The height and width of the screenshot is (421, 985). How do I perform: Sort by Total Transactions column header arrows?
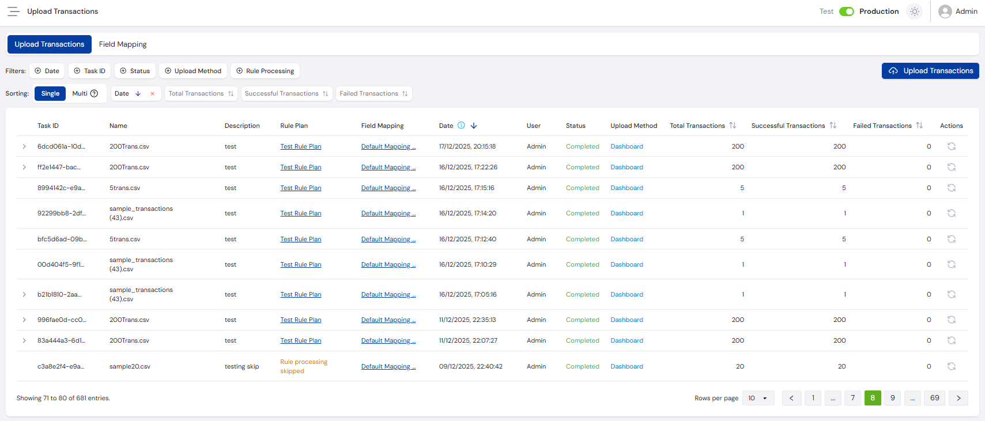point(733,126)
